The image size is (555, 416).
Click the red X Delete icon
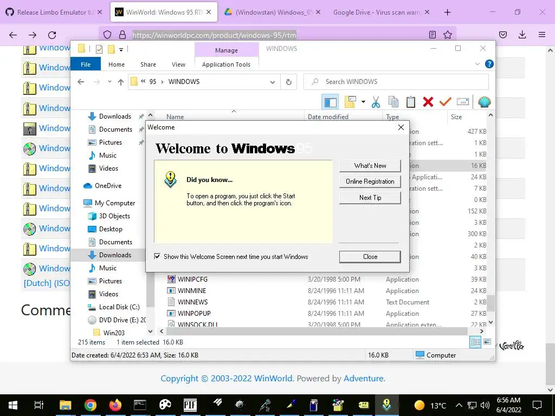click(x=428, y=102)
